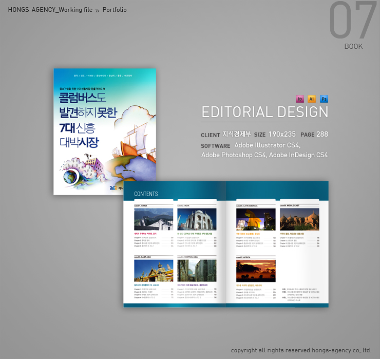Click the Adobe Photoshop Ps icon
Screen dimensions: 380x359
[324, 99]
